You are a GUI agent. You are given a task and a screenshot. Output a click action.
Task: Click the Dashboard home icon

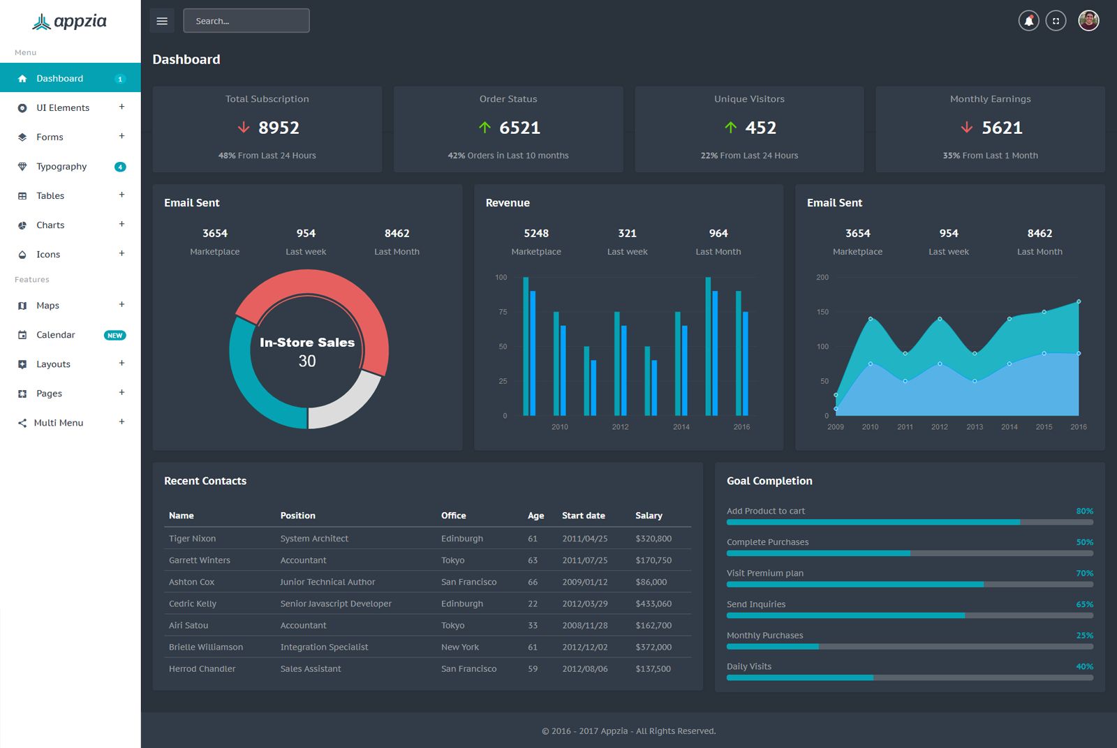pos(22,79)
